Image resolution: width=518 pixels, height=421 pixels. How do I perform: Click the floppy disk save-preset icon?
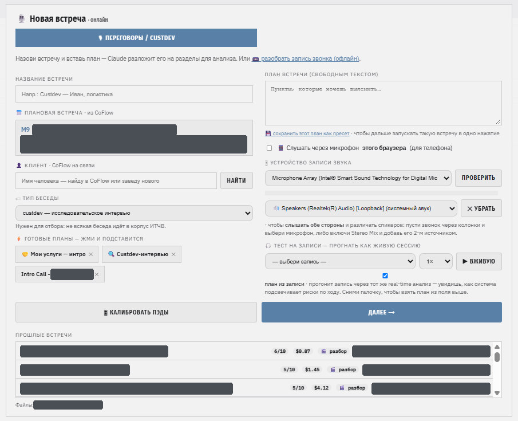(268, 133)
